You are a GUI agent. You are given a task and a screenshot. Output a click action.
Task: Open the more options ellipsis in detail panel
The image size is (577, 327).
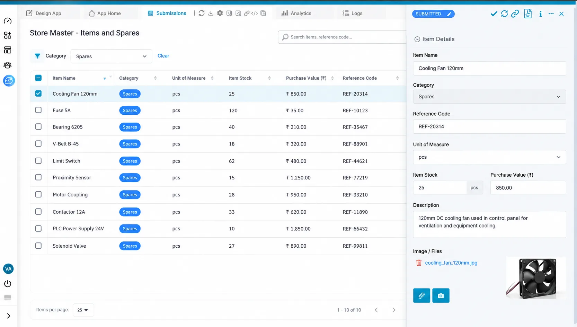click(551, 14)
